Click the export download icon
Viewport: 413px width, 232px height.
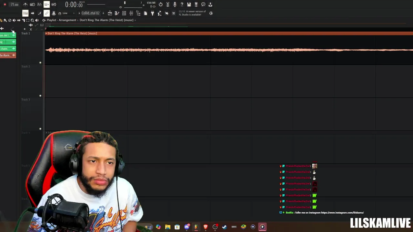pyautogui.click(x=210, y=5)
